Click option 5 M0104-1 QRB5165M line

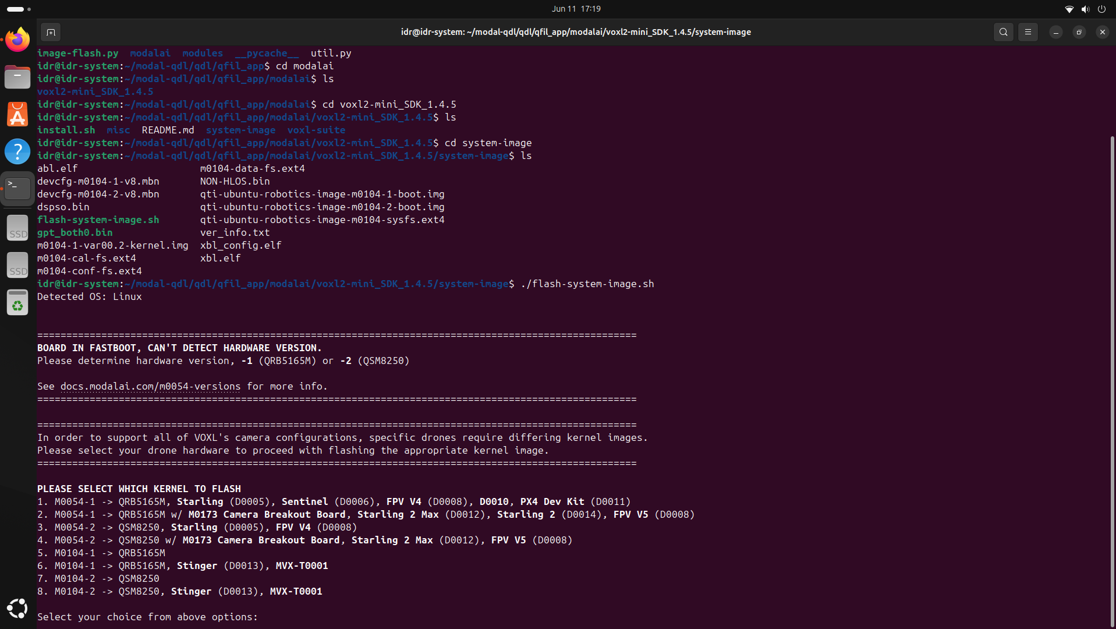coord(101,553)
